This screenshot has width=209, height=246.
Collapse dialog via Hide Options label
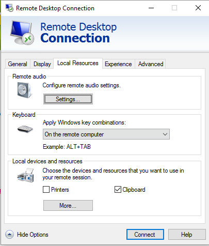(x=33, y=235)
